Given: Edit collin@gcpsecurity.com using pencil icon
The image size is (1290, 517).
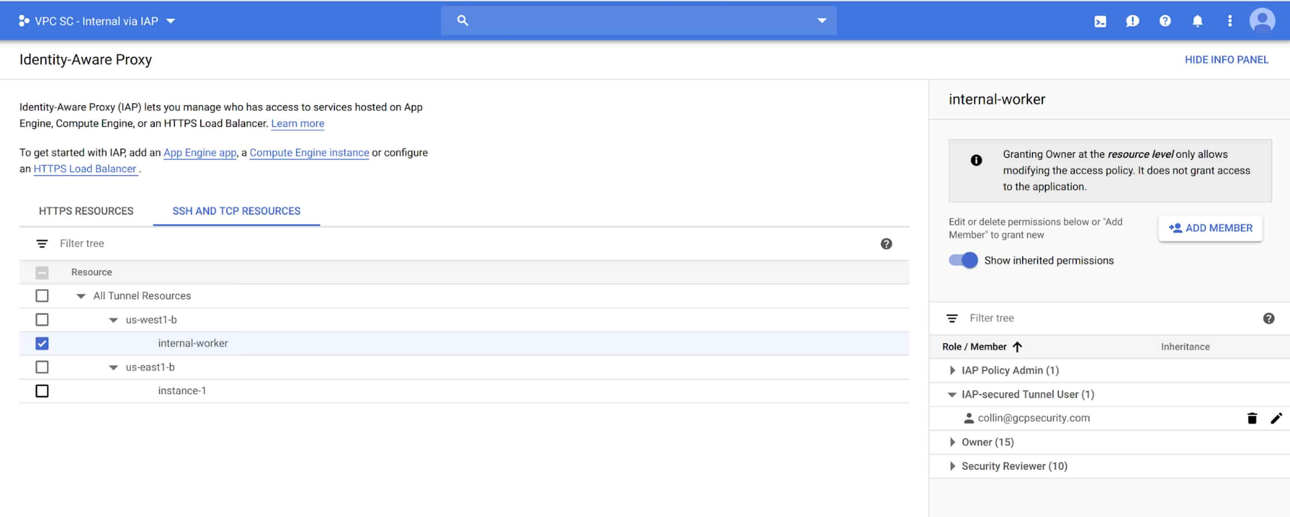Looking at the screenshot, I should 1276,418.
